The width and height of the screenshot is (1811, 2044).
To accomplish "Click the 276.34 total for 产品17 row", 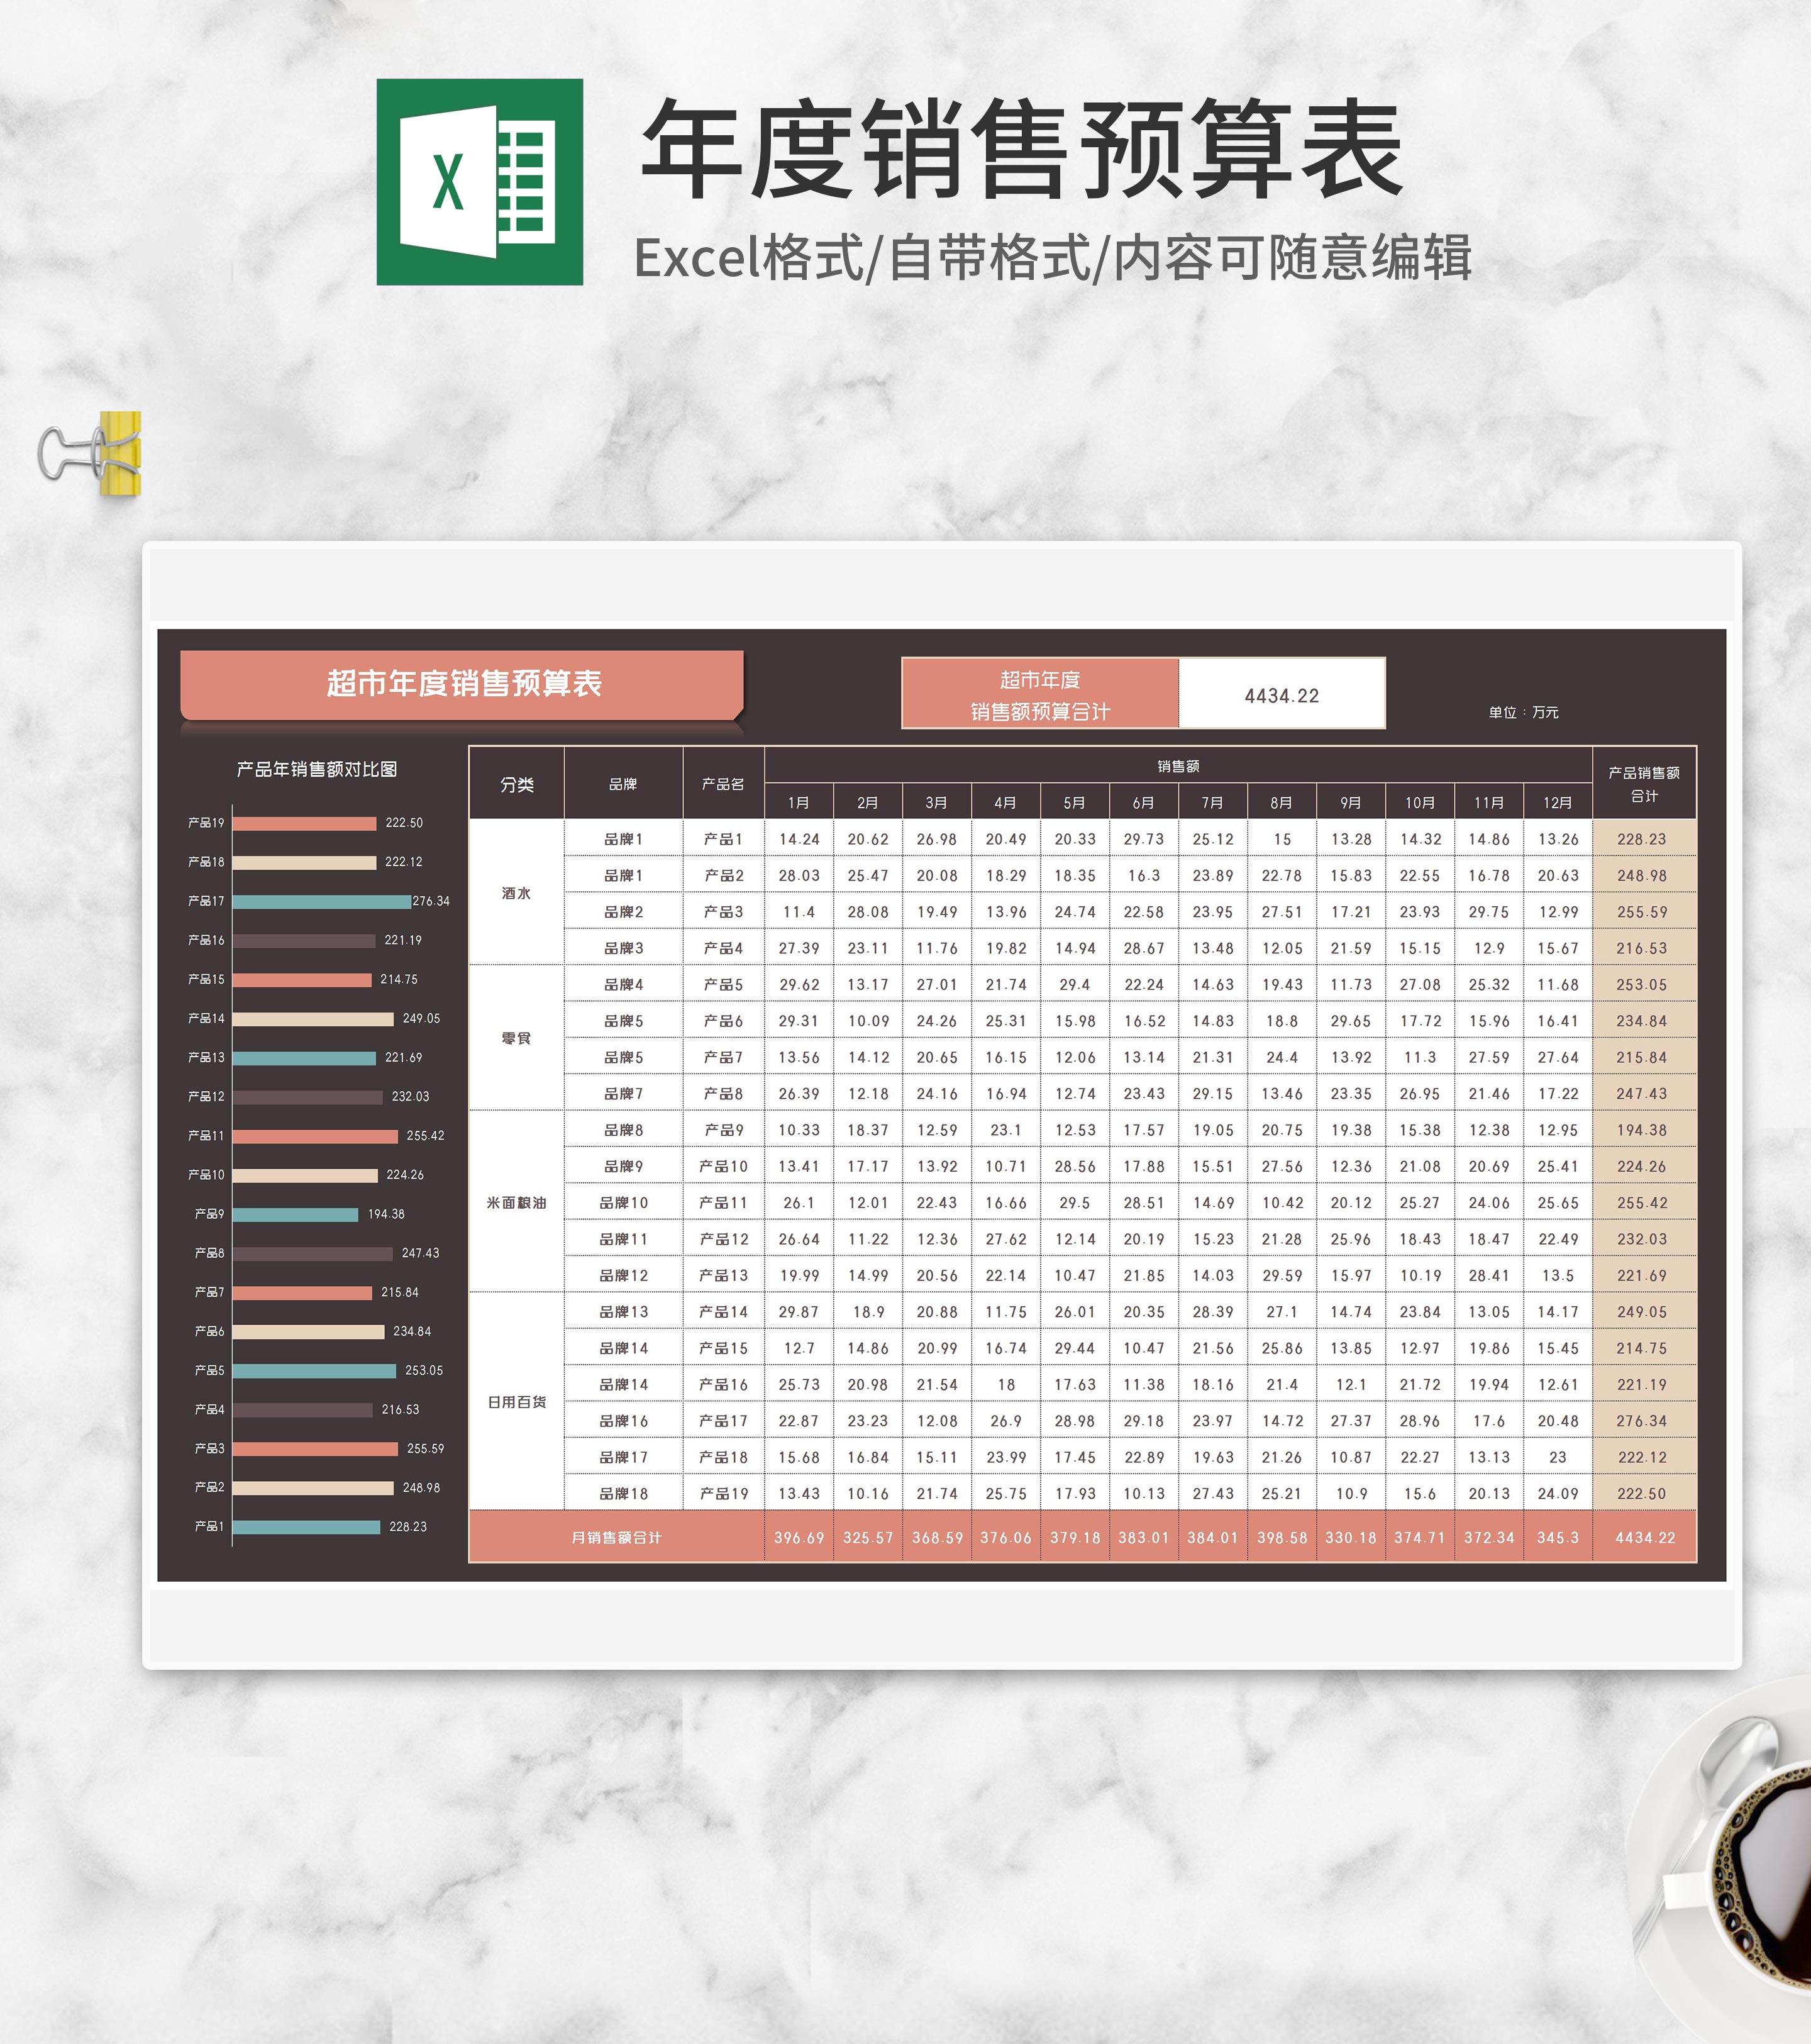I will pyautogui.click(x=1642, y=1421).
